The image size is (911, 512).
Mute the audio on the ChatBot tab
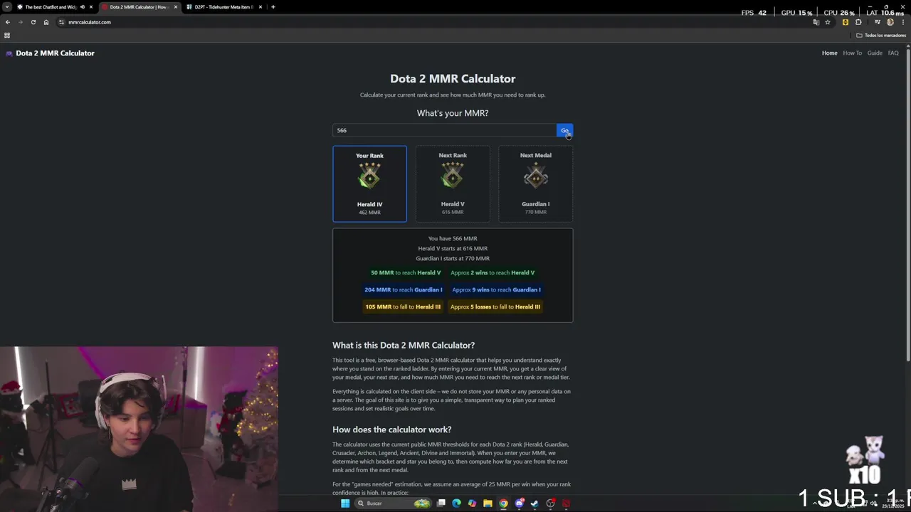click(x=83, y=7)
